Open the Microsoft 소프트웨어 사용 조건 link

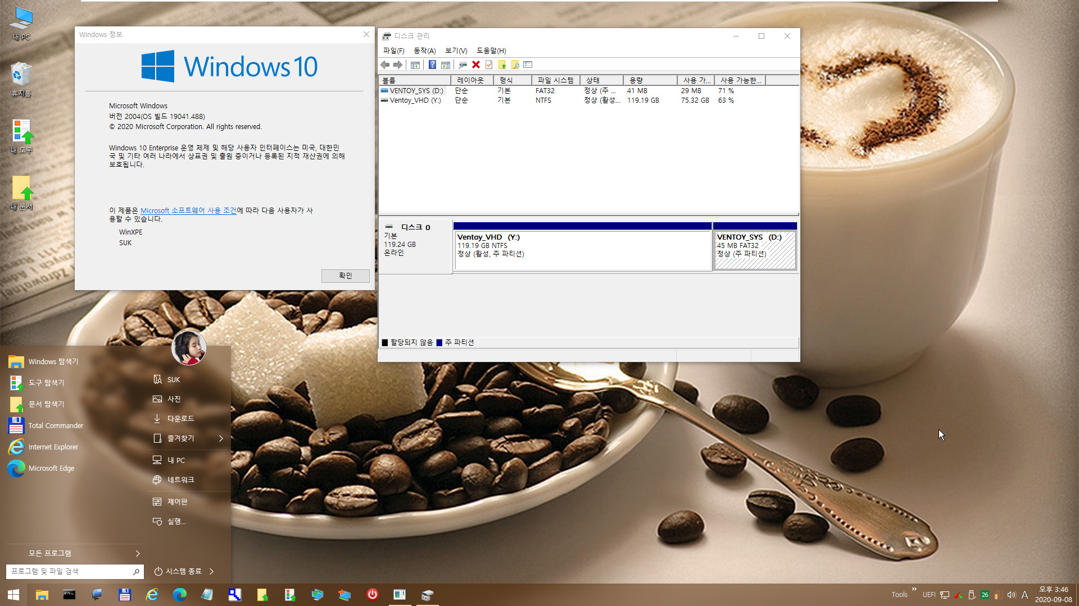click(x=188, y=210)
